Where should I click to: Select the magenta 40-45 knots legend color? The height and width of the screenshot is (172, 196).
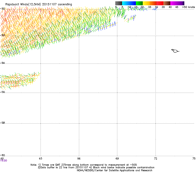(x=174, y=3)
